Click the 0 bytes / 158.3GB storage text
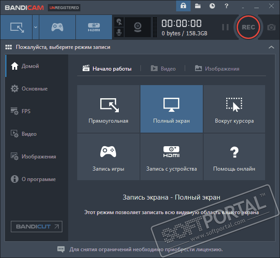Screen dimensions: 280x258 (184, 33)
